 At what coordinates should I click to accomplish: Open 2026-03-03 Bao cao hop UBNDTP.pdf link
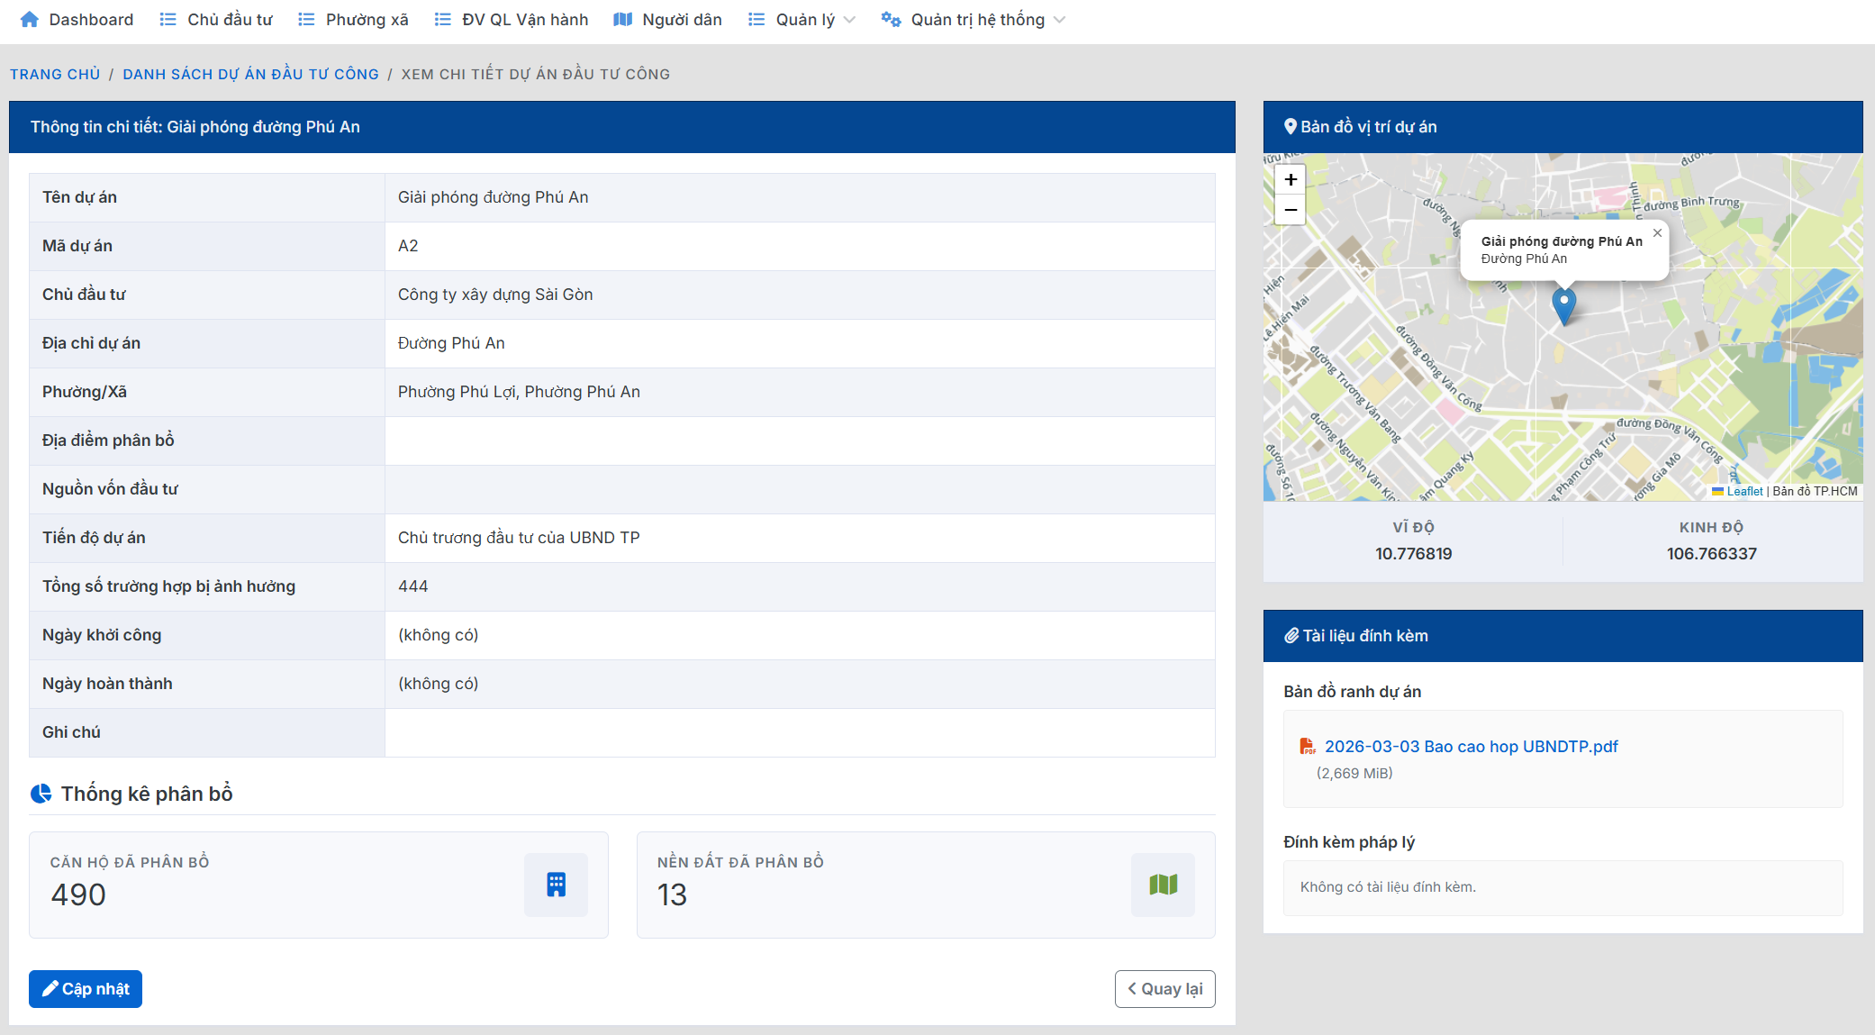point(1472,747)
